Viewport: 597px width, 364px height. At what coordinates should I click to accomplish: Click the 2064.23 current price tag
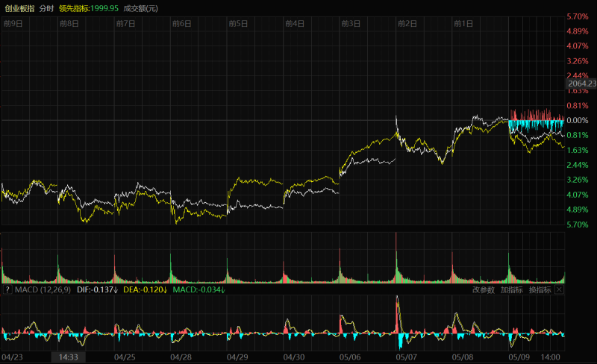[x=581, y=84]
